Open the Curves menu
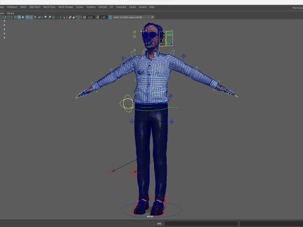The width and height of the screenshot is (303, 227). [80, 7]
